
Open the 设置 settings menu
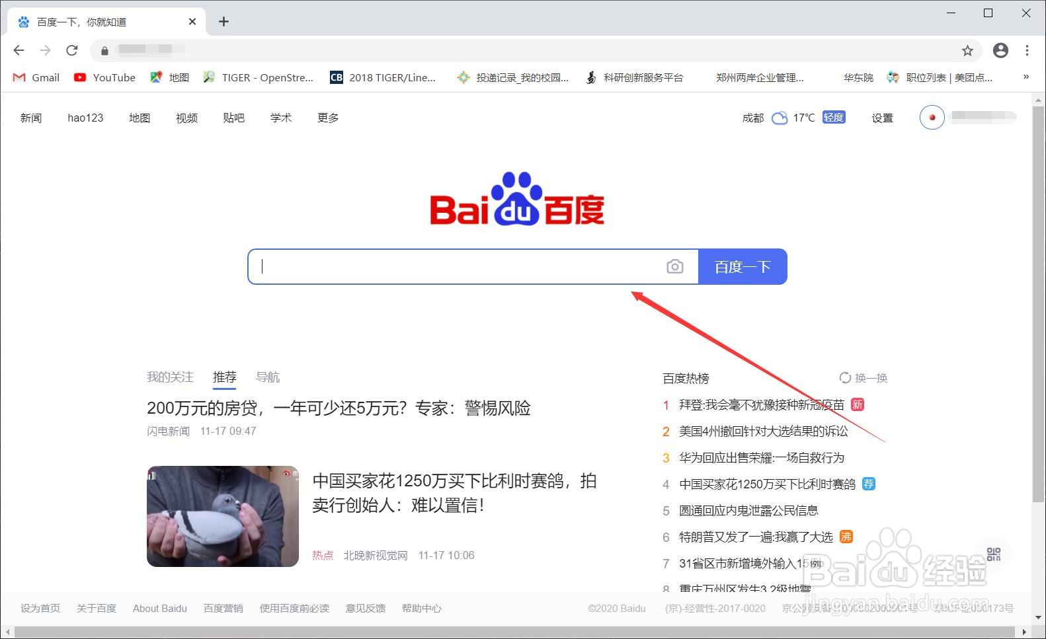882,118
